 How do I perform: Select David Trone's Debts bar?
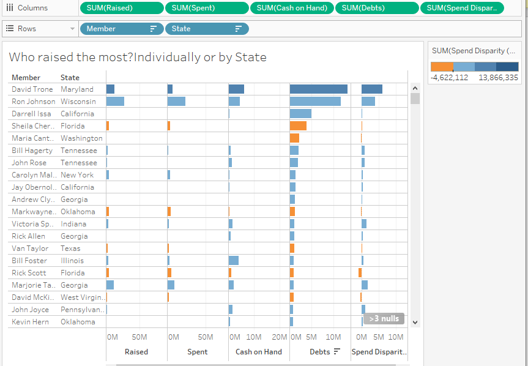[x=318, y=89]
